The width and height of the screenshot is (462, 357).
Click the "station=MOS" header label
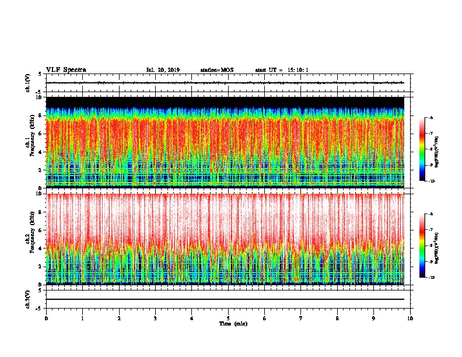click(x=217, y=70)
